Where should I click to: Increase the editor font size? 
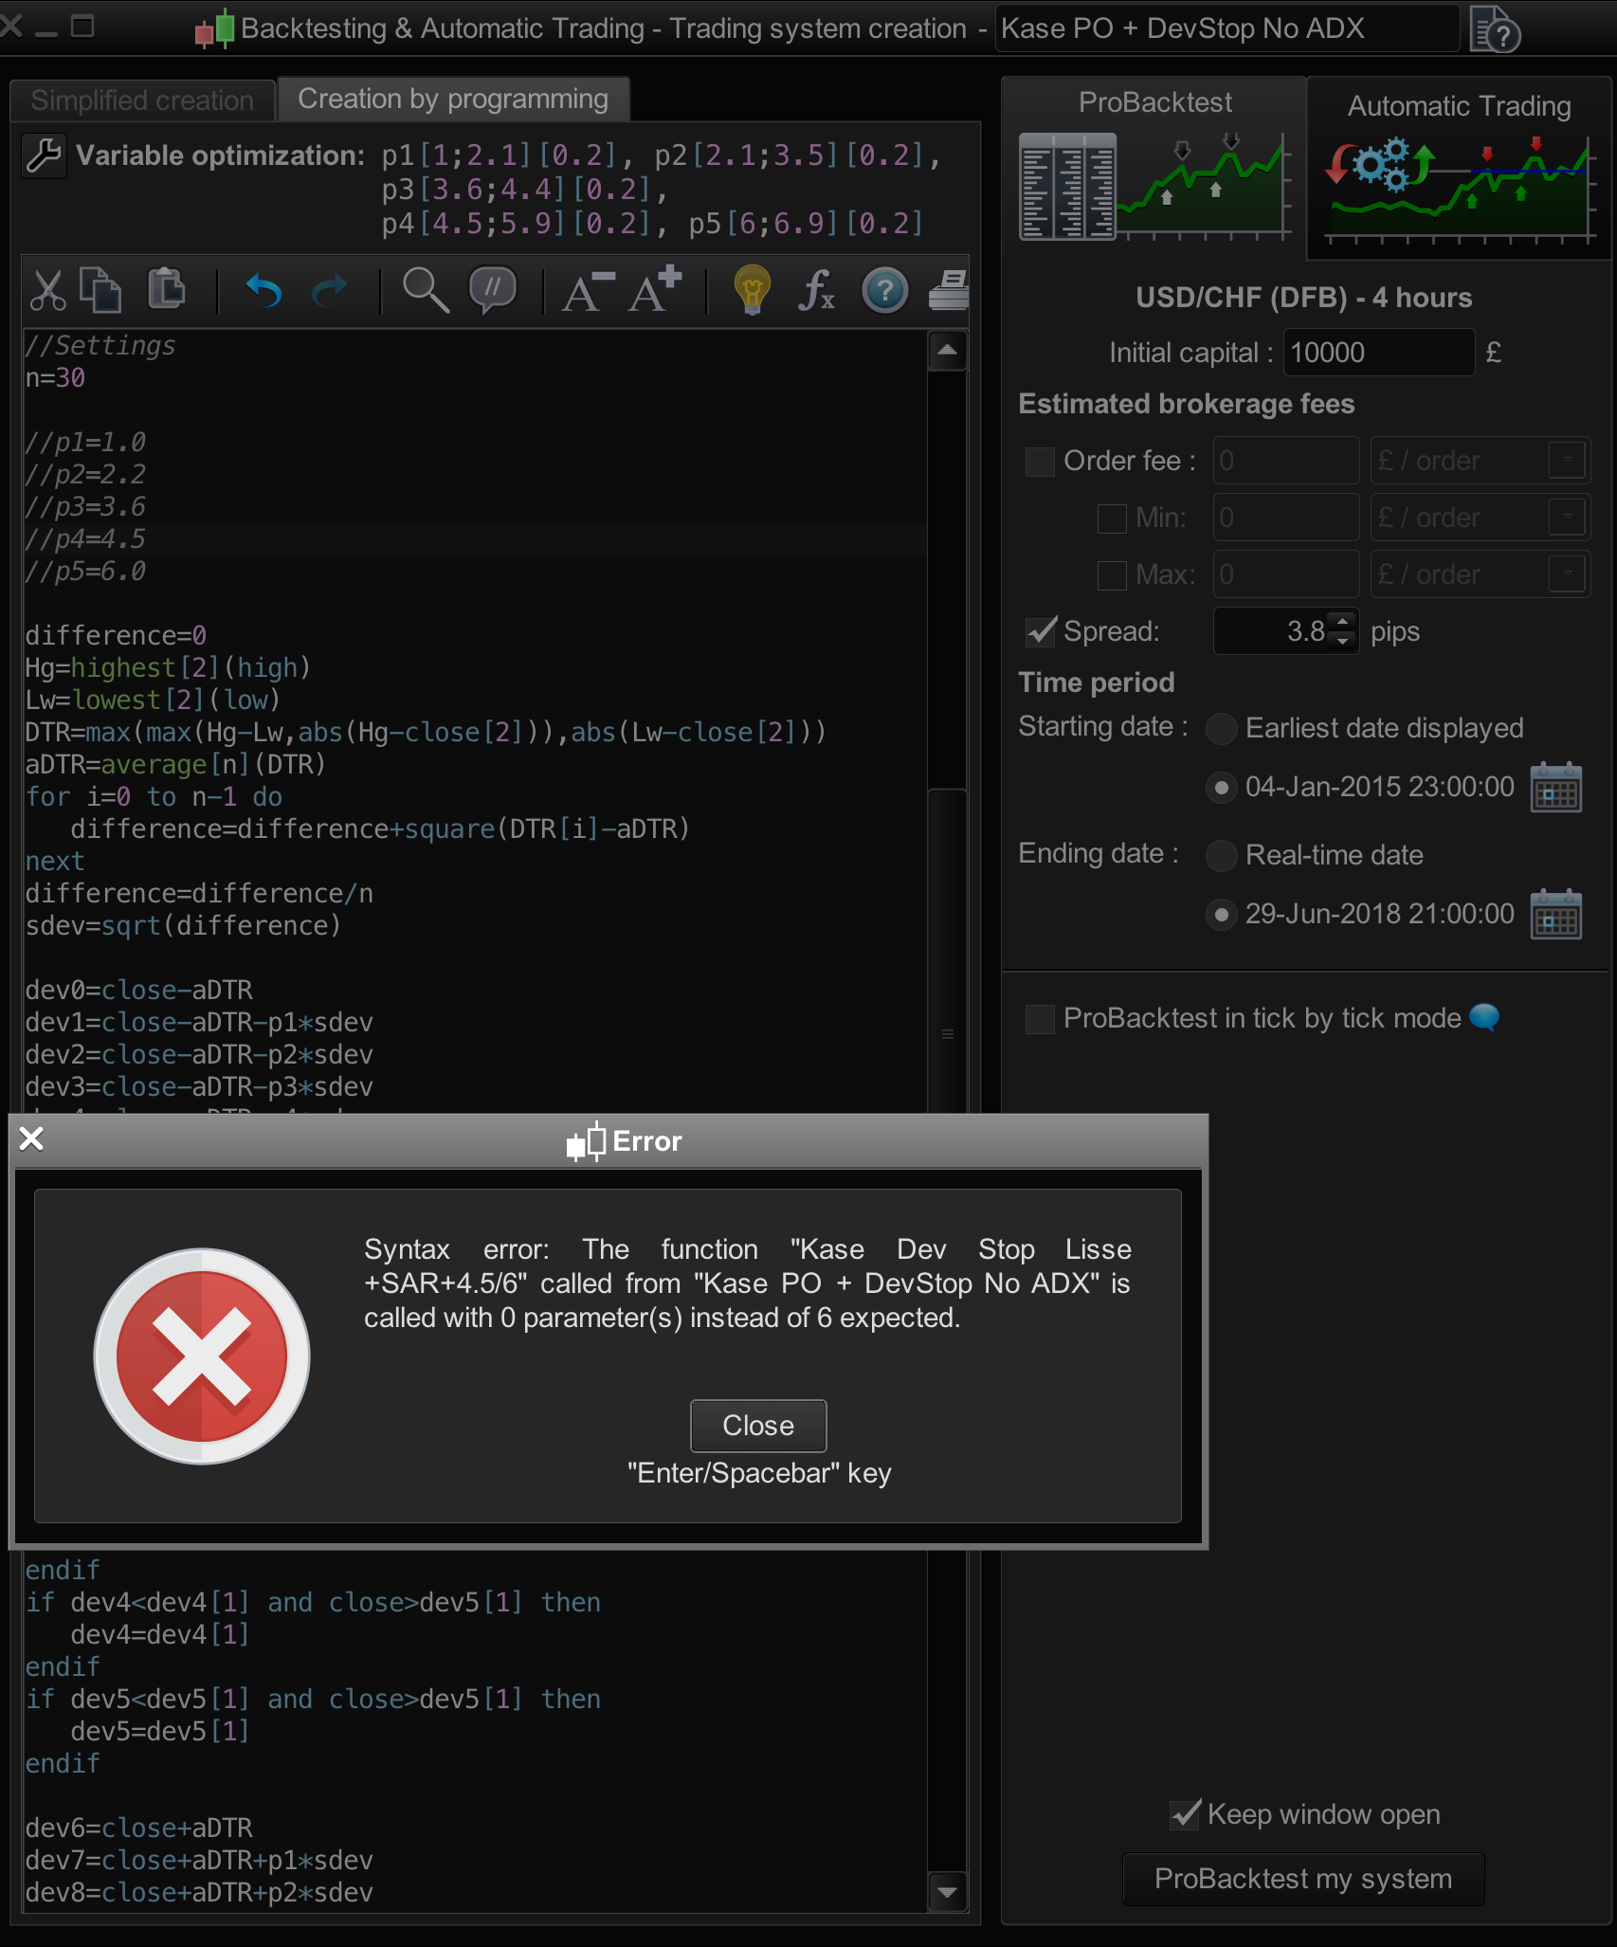click(x=656, y=289)
